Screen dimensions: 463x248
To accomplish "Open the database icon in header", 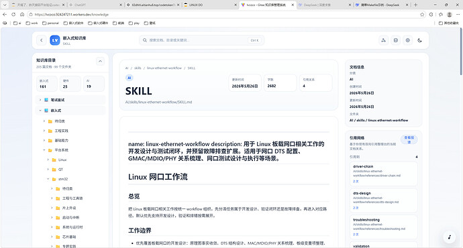I will (x=396, y=40).
